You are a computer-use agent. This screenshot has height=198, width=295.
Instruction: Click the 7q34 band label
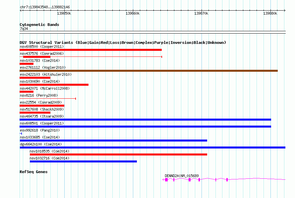[x=24, y=29]
